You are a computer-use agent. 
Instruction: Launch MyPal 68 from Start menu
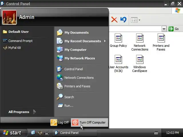point(12,48)
